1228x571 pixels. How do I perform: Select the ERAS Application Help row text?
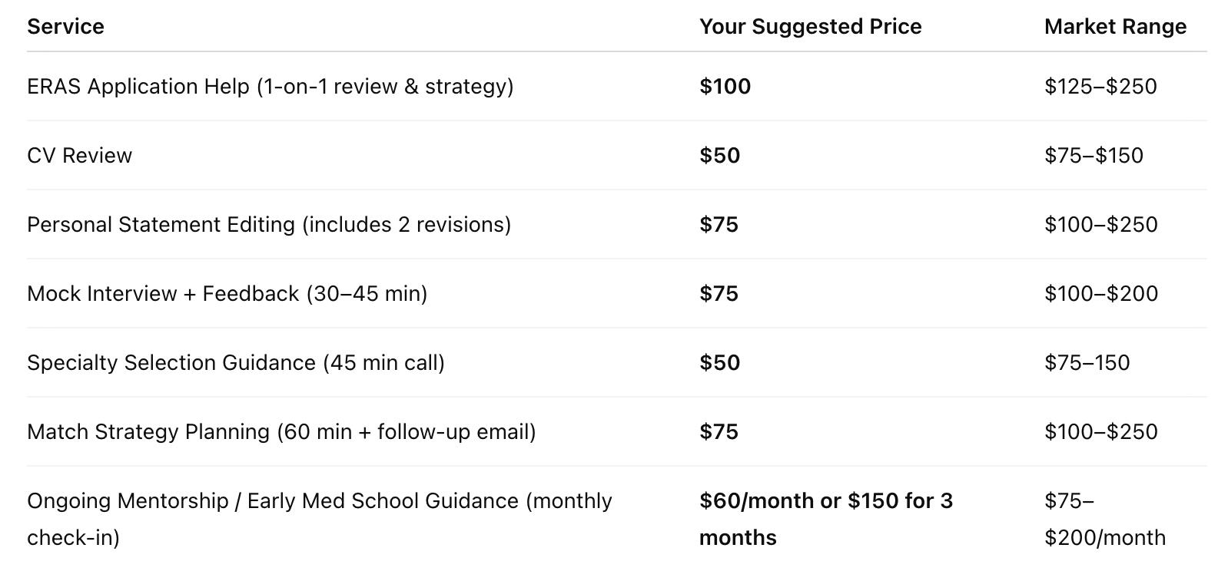(x=270, y=86)
